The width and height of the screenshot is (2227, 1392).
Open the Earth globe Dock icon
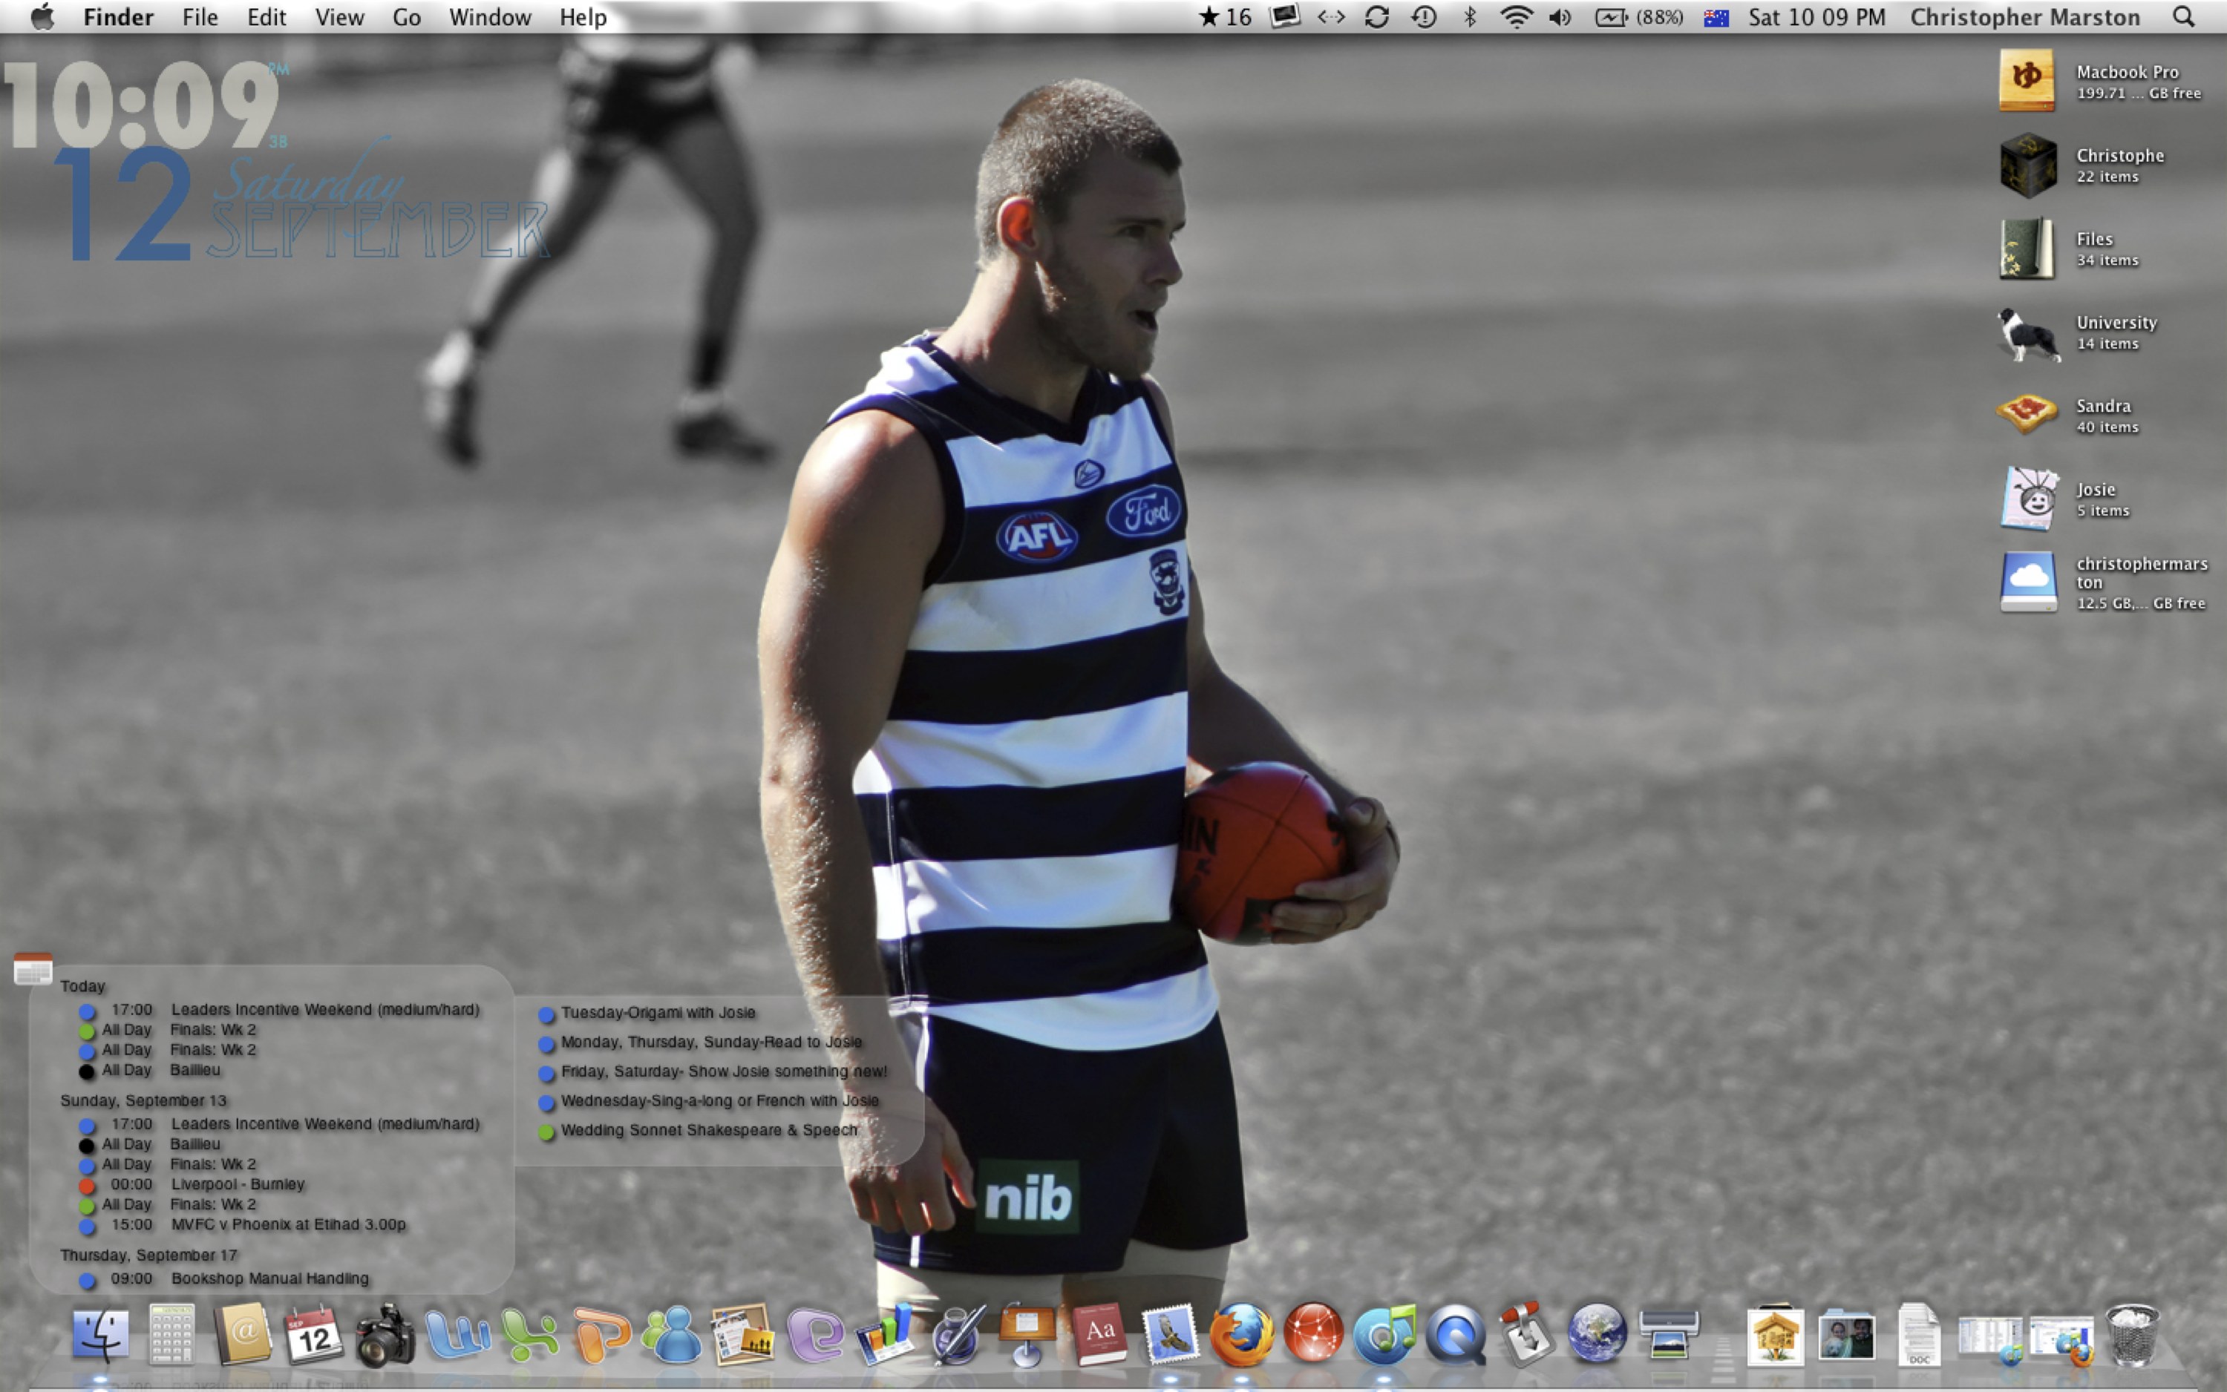pyautogui.click(x=1598, y=1334)
